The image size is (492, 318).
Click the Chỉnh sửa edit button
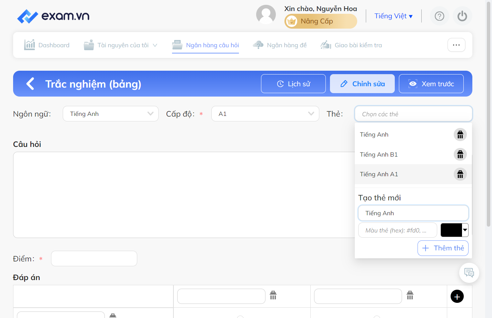click(x=362, y=84)
